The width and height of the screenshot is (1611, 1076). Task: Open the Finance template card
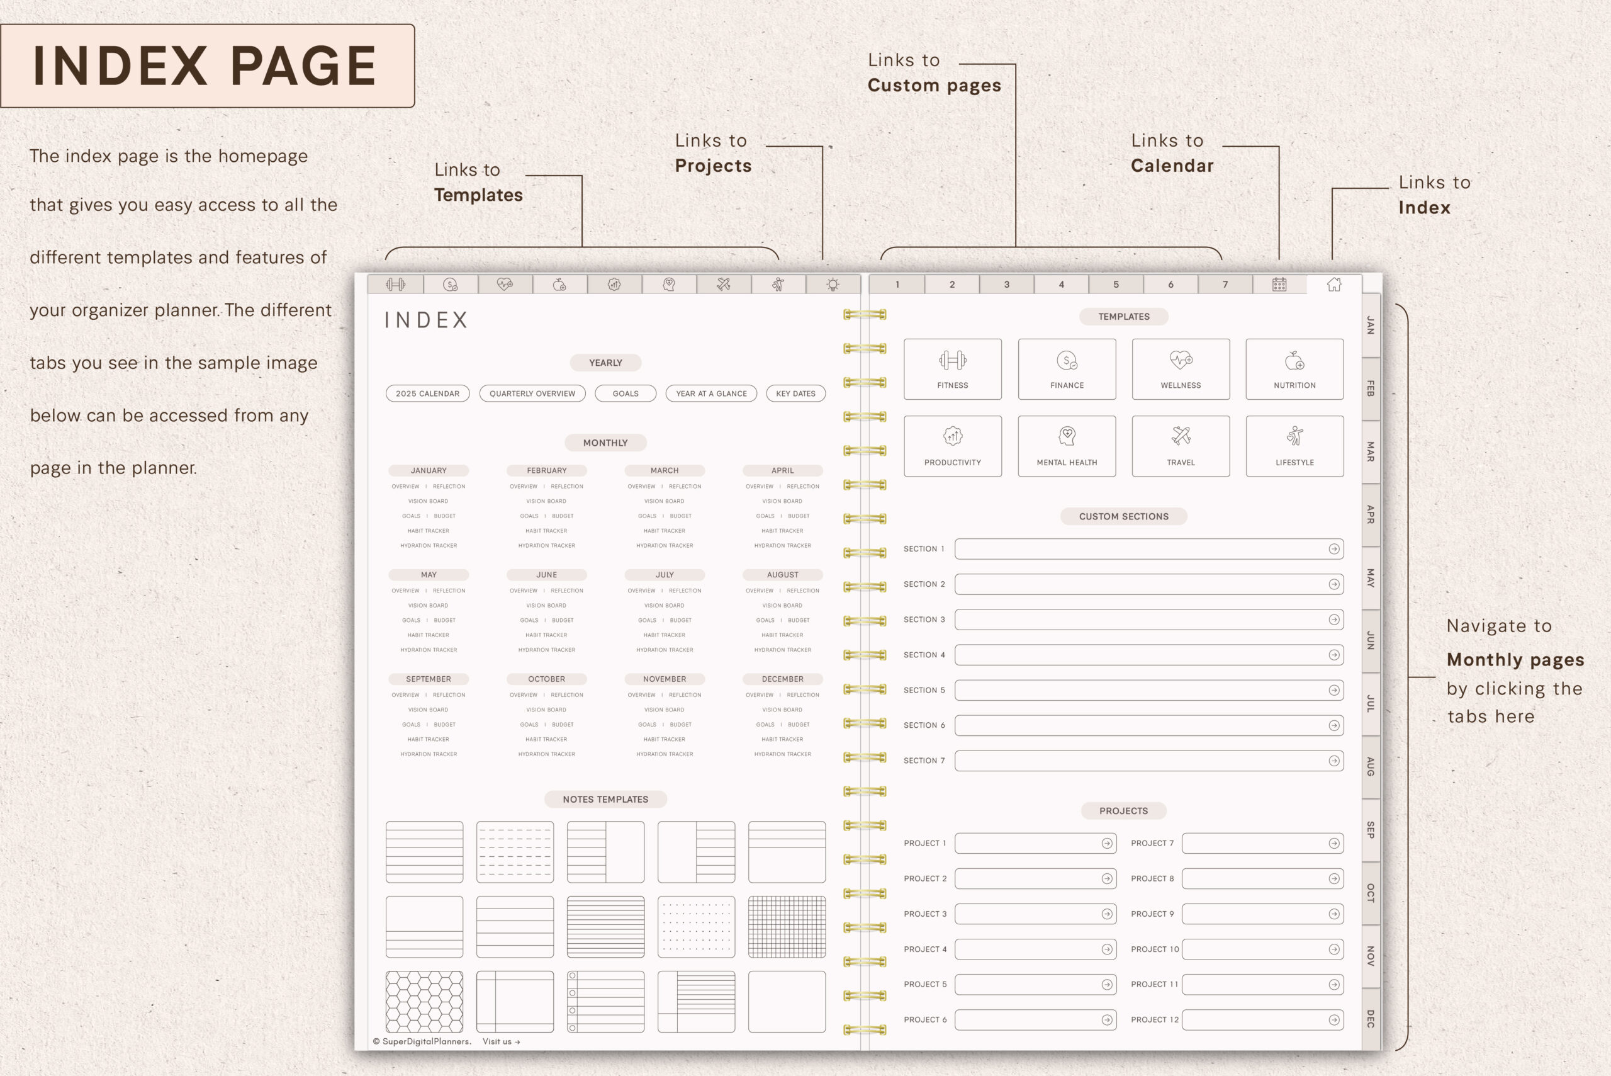1067,368
